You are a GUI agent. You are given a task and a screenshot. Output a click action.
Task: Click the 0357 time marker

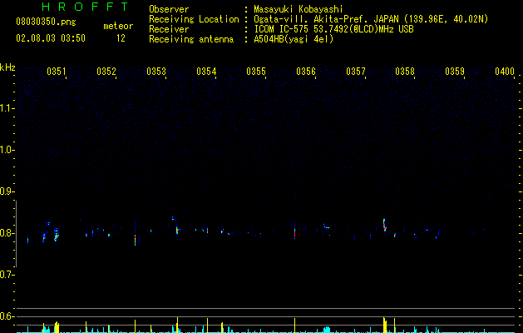tap(356, 71)
